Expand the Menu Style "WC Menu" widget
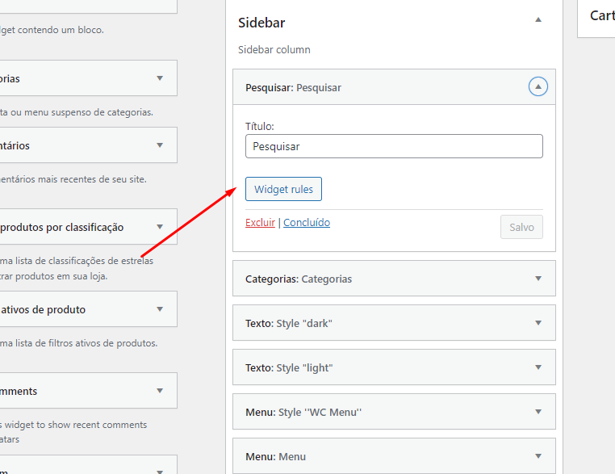The width and height of the screenshot is (615, 474). tap(538, 412)
